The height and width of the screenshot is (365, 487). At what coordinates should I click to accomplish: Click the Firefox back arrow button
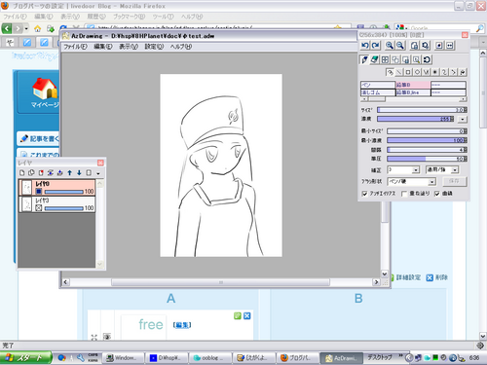point(7,28)
